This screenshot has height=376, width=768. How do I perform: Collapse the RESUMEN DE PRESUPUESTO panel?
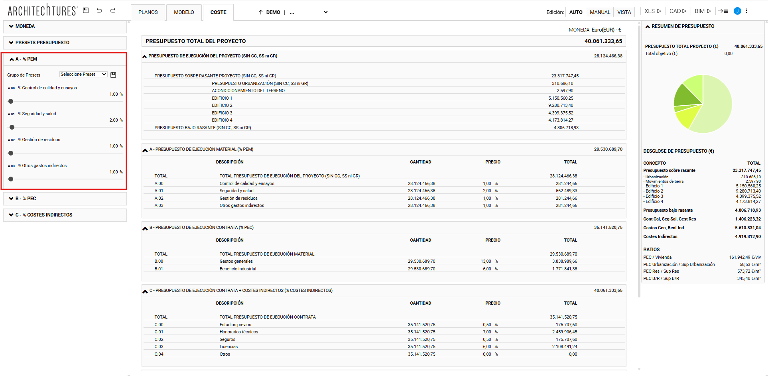(648, 27)
